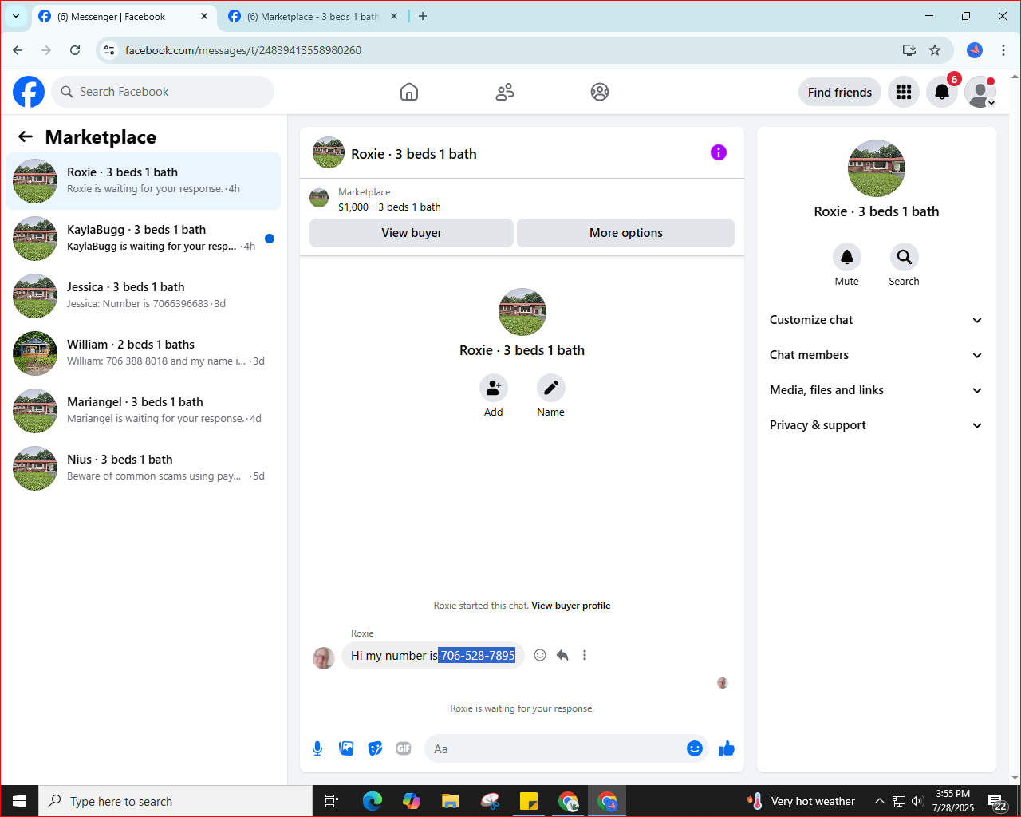Open Roxie 3 beds 1 bath conversation
The width and height of the screenshot is (1021, 817).
click(x=144, y=181)
